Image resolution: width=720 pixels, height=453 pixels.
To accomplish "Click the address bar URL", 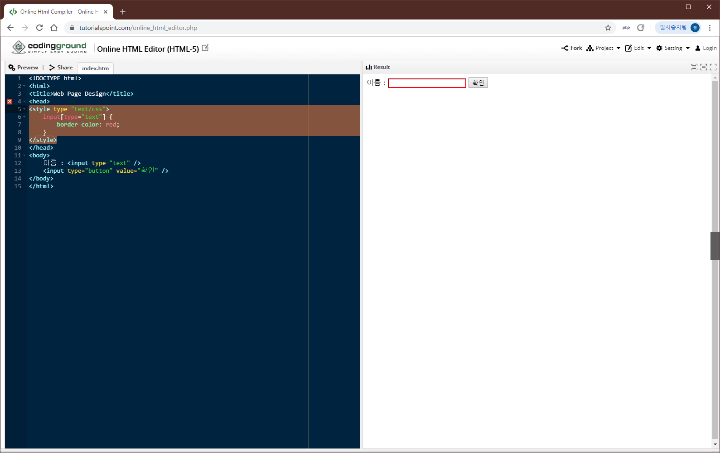I will click(138, 28).
